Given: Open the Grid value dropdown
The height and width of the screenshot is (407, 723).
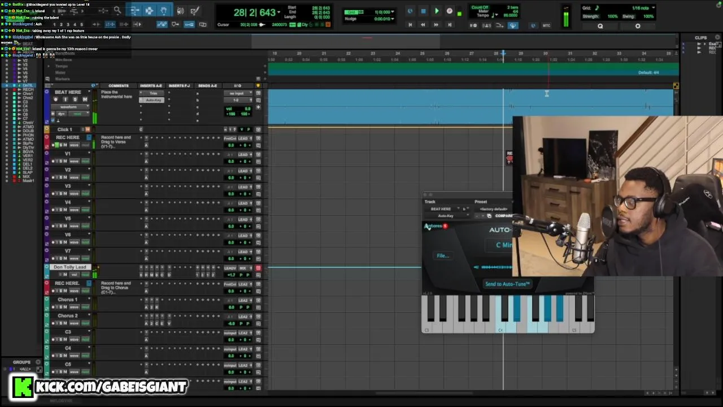Looking at the screenshot, I should click(x=393, y=12).
